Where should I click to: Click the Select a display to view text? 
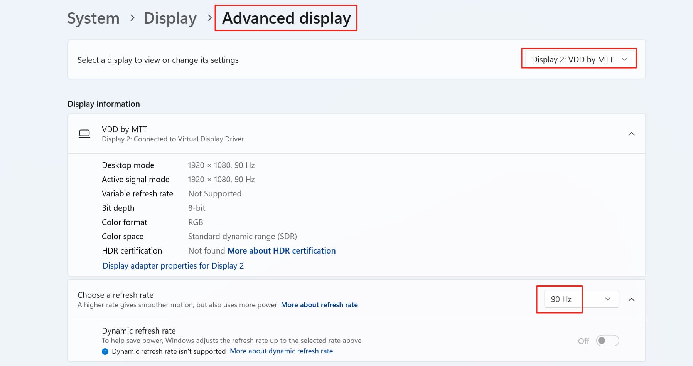(158, 60)
